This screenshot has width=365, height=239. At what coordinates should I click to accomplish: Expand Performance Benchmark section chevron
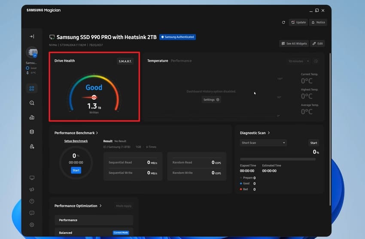97,133
